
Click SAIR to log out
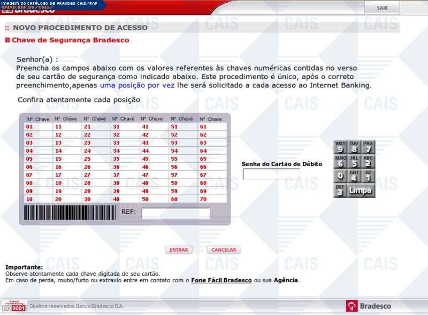[x=382, y=8]
